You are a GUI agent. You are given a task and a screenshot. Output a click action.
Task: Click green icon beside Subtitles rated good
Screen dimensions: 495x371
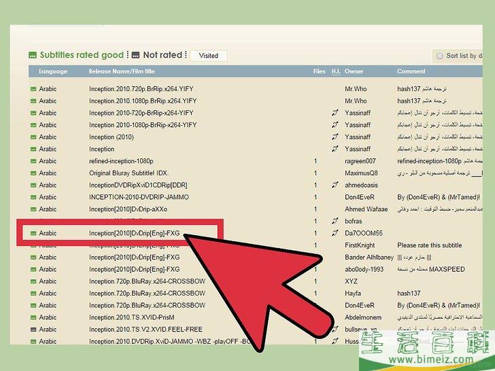point(33,55)
